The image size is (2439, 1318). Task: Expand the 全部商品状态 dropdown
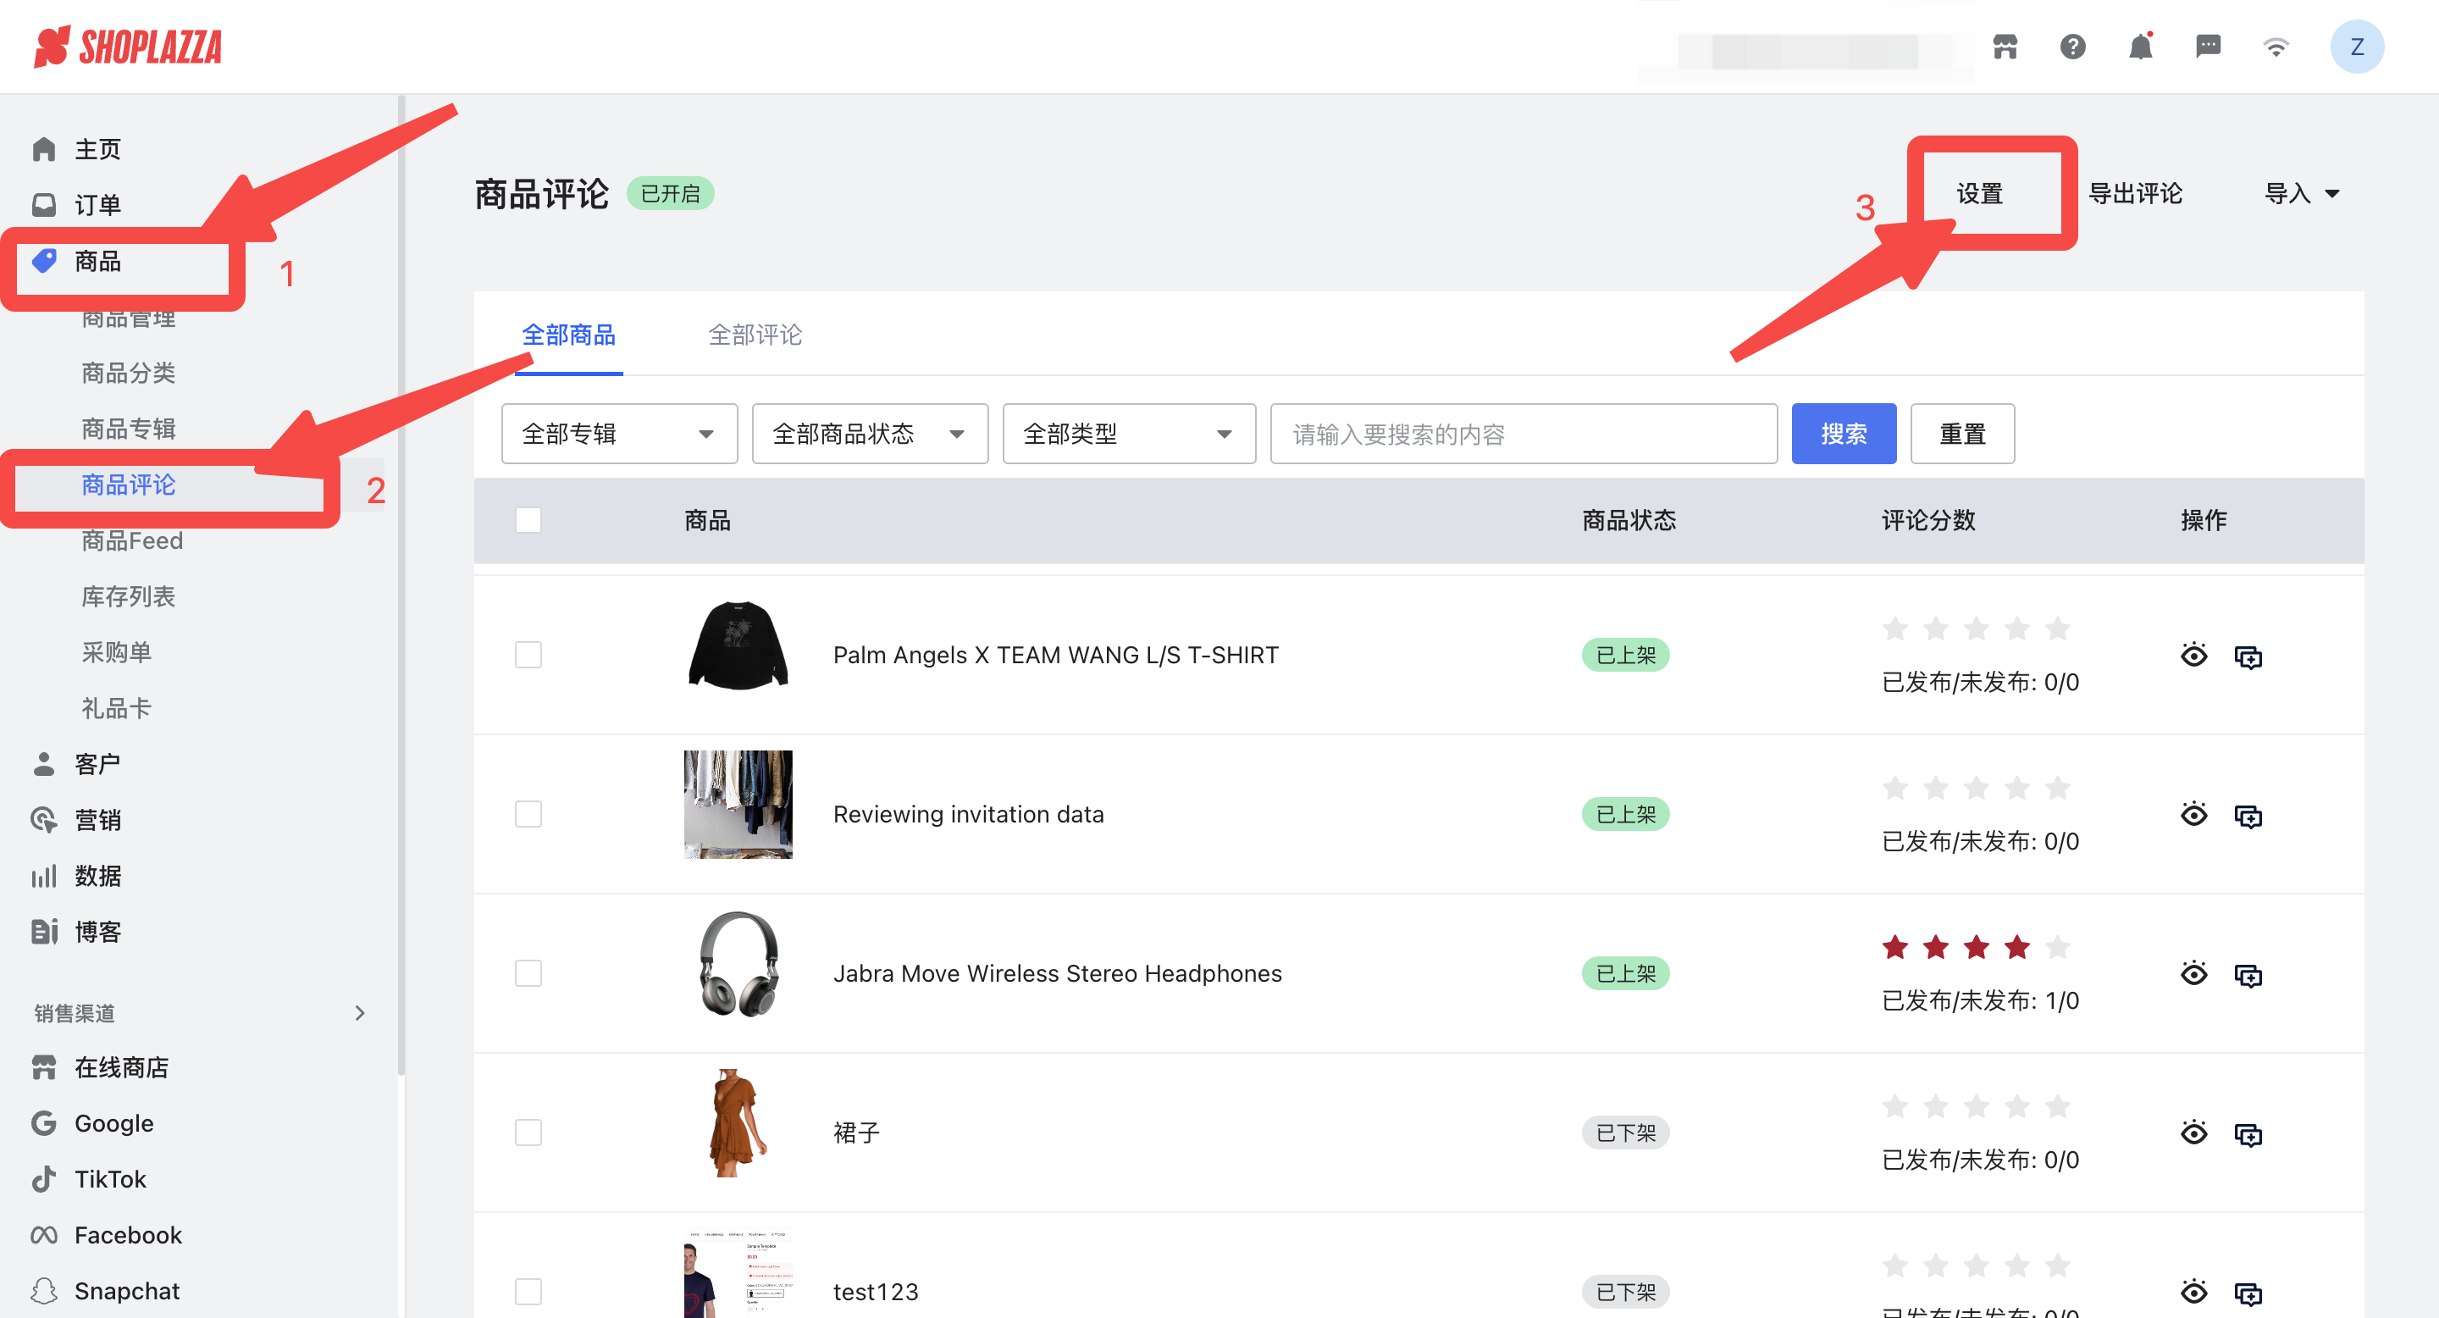tap(869, 434)
